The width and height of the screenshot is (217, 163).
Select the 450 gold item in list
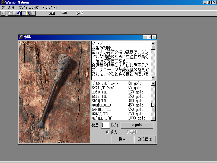pyautogui.click(x=119, y=105)
